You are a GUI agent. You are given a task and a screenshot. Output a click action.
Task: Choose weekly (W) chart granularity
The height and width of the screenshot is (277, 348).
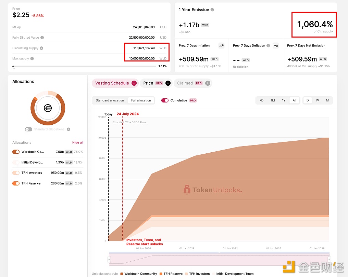point(318,100)
